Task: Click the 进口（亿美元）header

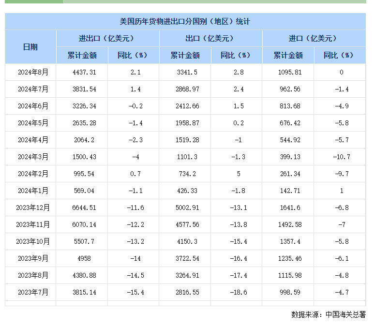Action: tap(314, 38)
